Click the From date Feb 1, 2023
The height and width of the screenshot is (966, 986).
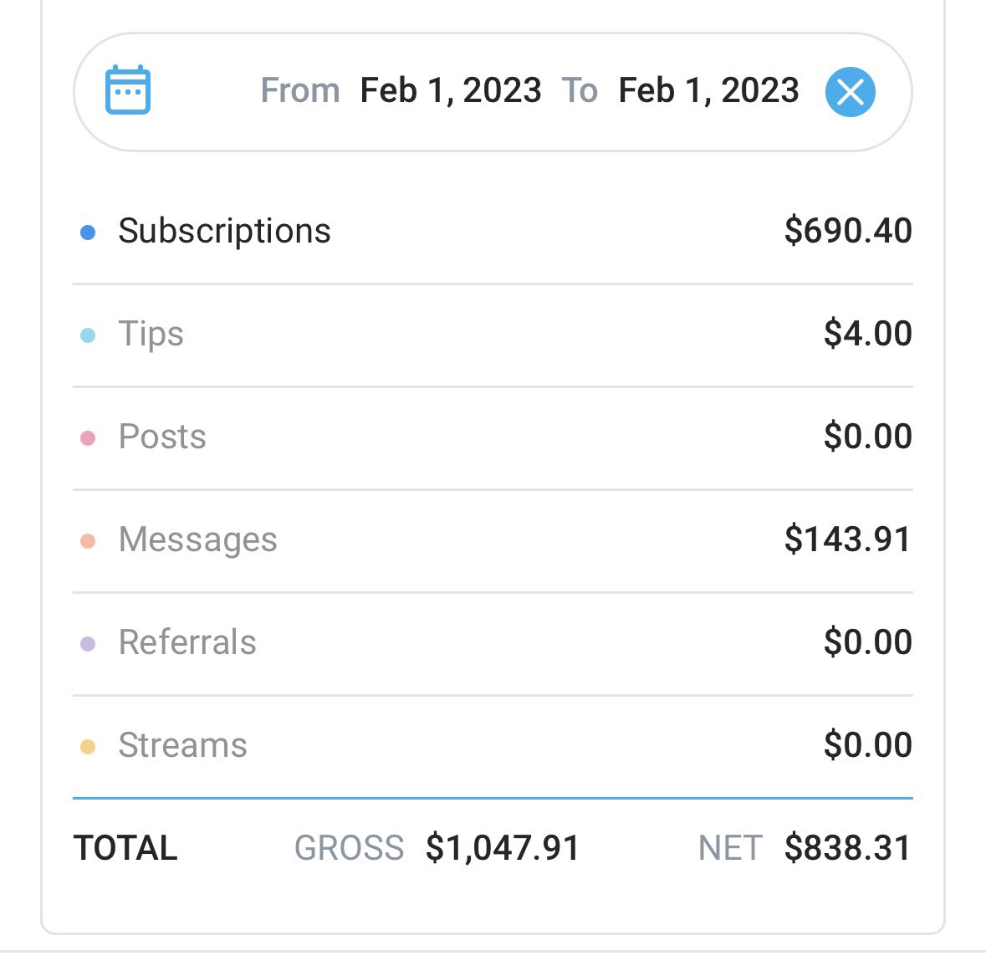[450, 90]
